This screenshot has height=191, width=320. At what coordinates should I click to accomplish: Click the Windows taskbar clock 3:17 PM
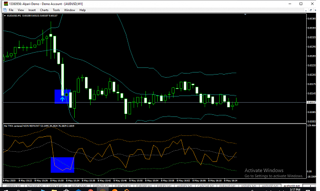tap(295, 189)
